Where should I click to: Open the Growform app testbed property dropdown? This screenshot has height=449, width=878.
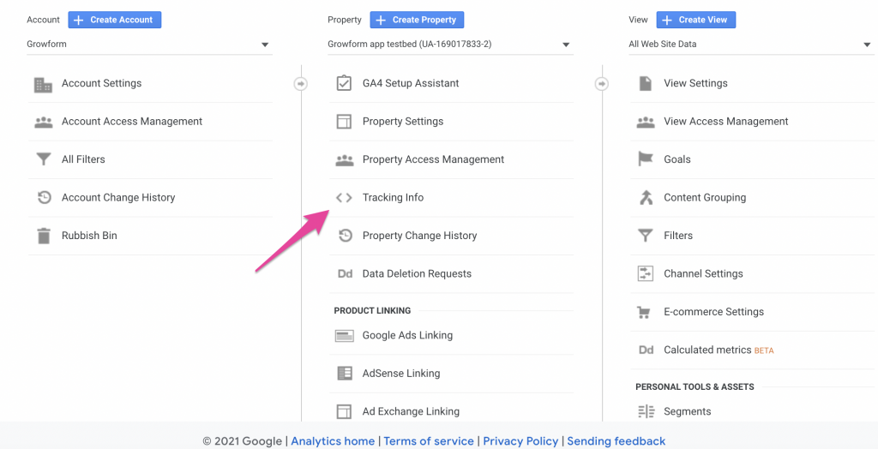pos(450,45)
